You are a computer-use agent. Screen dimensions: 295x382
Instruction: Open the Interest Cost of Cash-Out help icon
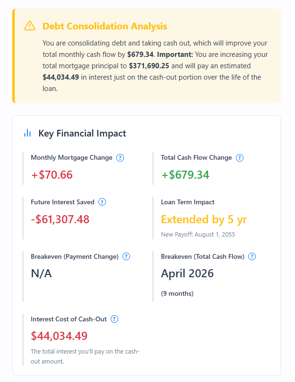(x=113, y=319)
